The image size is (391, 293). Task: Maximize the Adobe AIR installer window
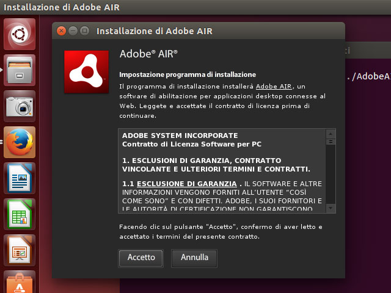[x=85, y=31]
